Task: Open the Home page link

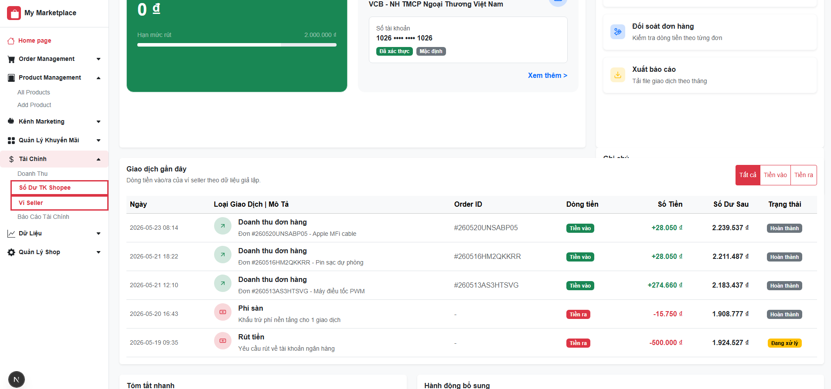Action: click(x=35, y=41)
